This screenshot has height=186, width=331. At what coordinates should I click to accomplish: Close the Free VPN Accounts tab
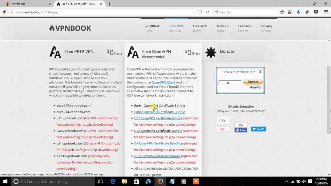101,4
